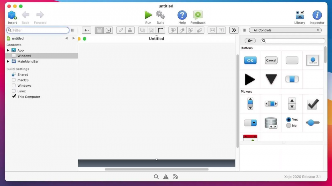Expand the App item in navigator
This screenshot has width=332, height=186.
point(8,50)
